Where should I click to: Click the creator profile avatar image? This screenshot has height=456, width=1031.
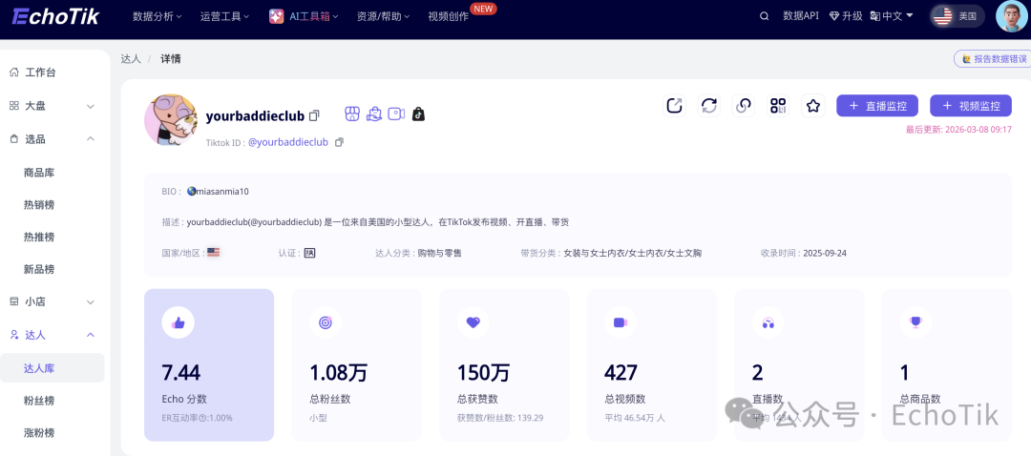(171, 119)
